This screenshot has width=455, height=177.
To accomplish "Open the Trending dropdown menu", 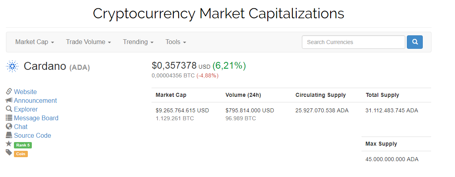I will click(x=138, y=42).
